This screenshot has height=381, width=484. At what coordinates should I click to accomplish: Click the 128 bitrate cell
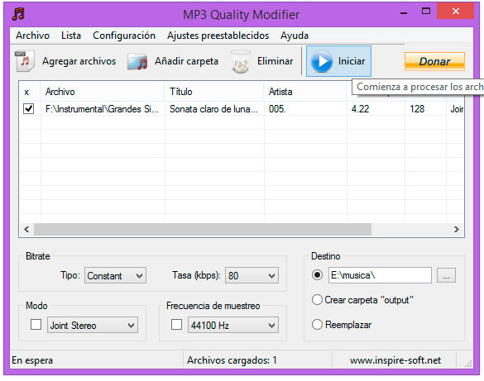425,109
